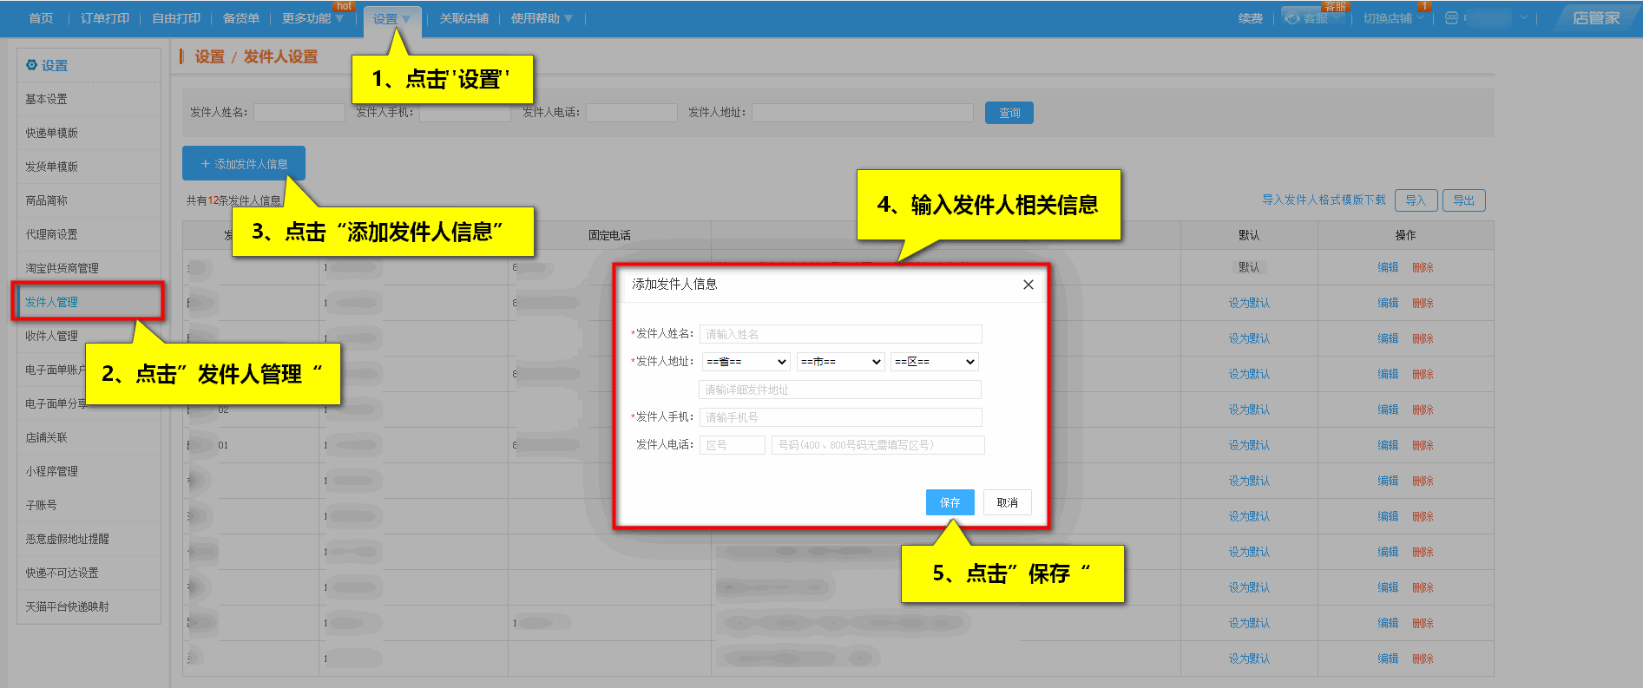This screenshot has width=1643, height=688.
Task: Click the 保存 button
Action: pyautogui.click(x=950, y=502)
